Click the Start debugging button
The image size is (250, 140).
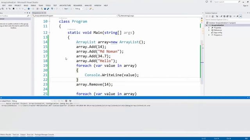coord(66,9)
